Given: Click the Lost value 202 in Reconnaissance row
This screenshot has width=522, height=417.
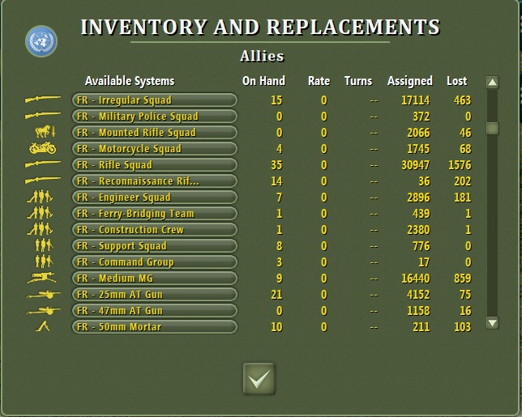Looking at the screenshot, I should (x=462, y=181).
